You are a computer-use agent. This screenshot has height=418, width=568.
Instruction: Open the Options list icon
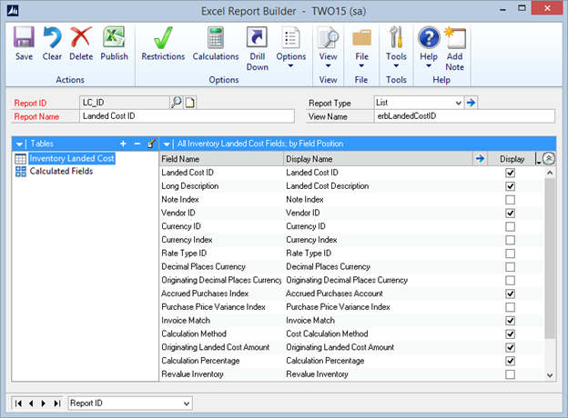coord(291,37)
